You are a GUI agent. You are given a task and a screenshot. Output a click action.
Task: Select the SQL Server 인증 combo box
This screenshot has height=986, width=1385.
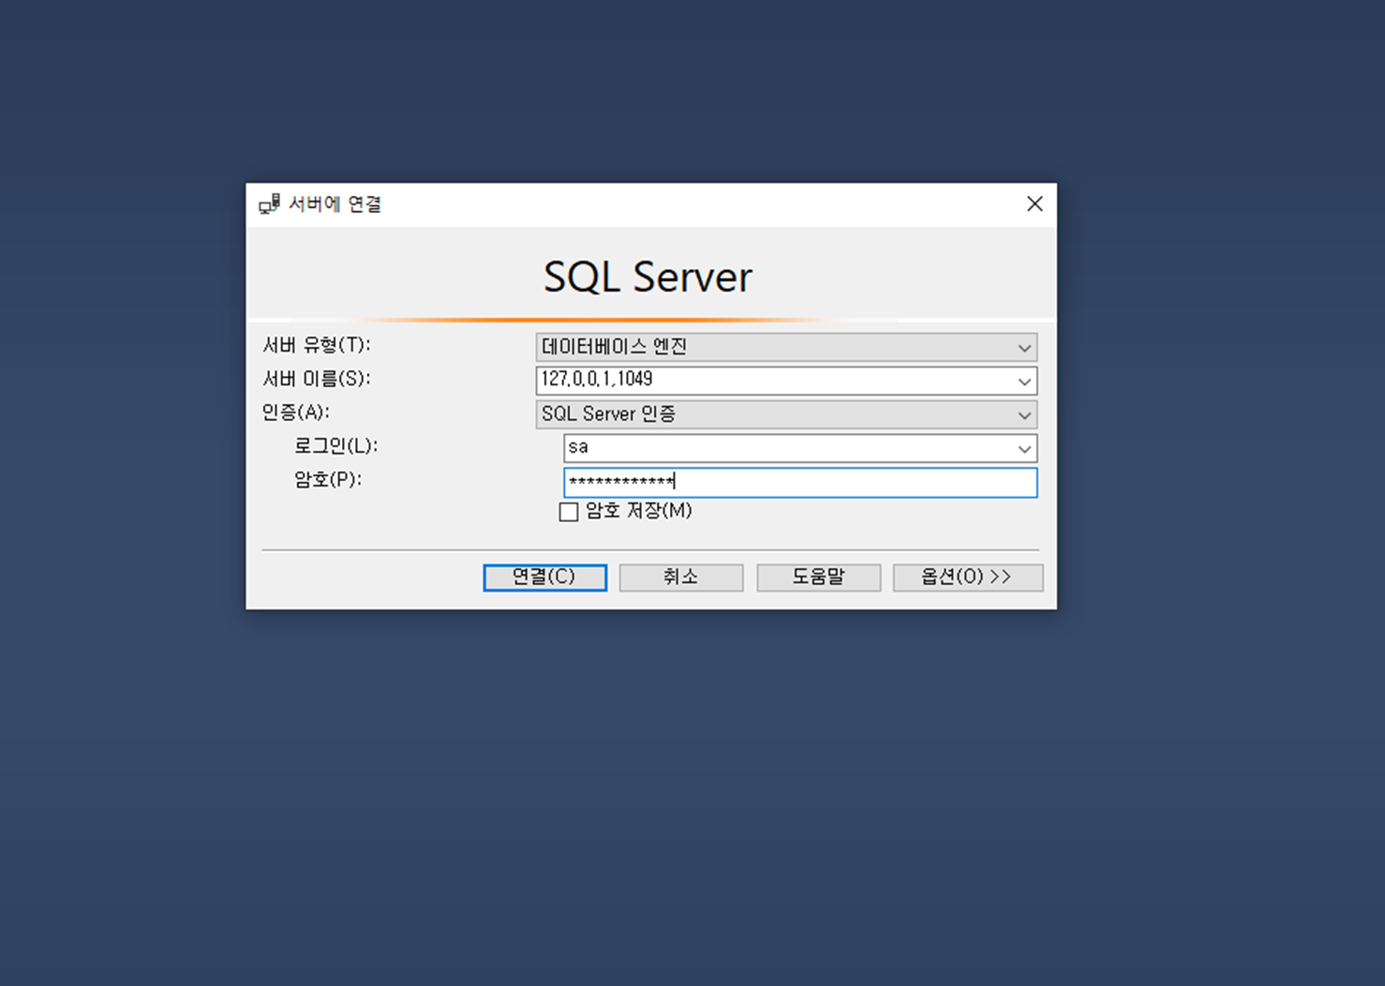786,414
